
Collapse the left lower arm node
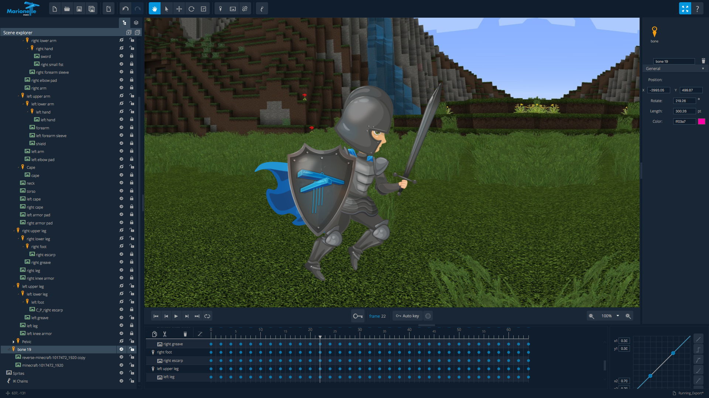(x=23, y=104)
